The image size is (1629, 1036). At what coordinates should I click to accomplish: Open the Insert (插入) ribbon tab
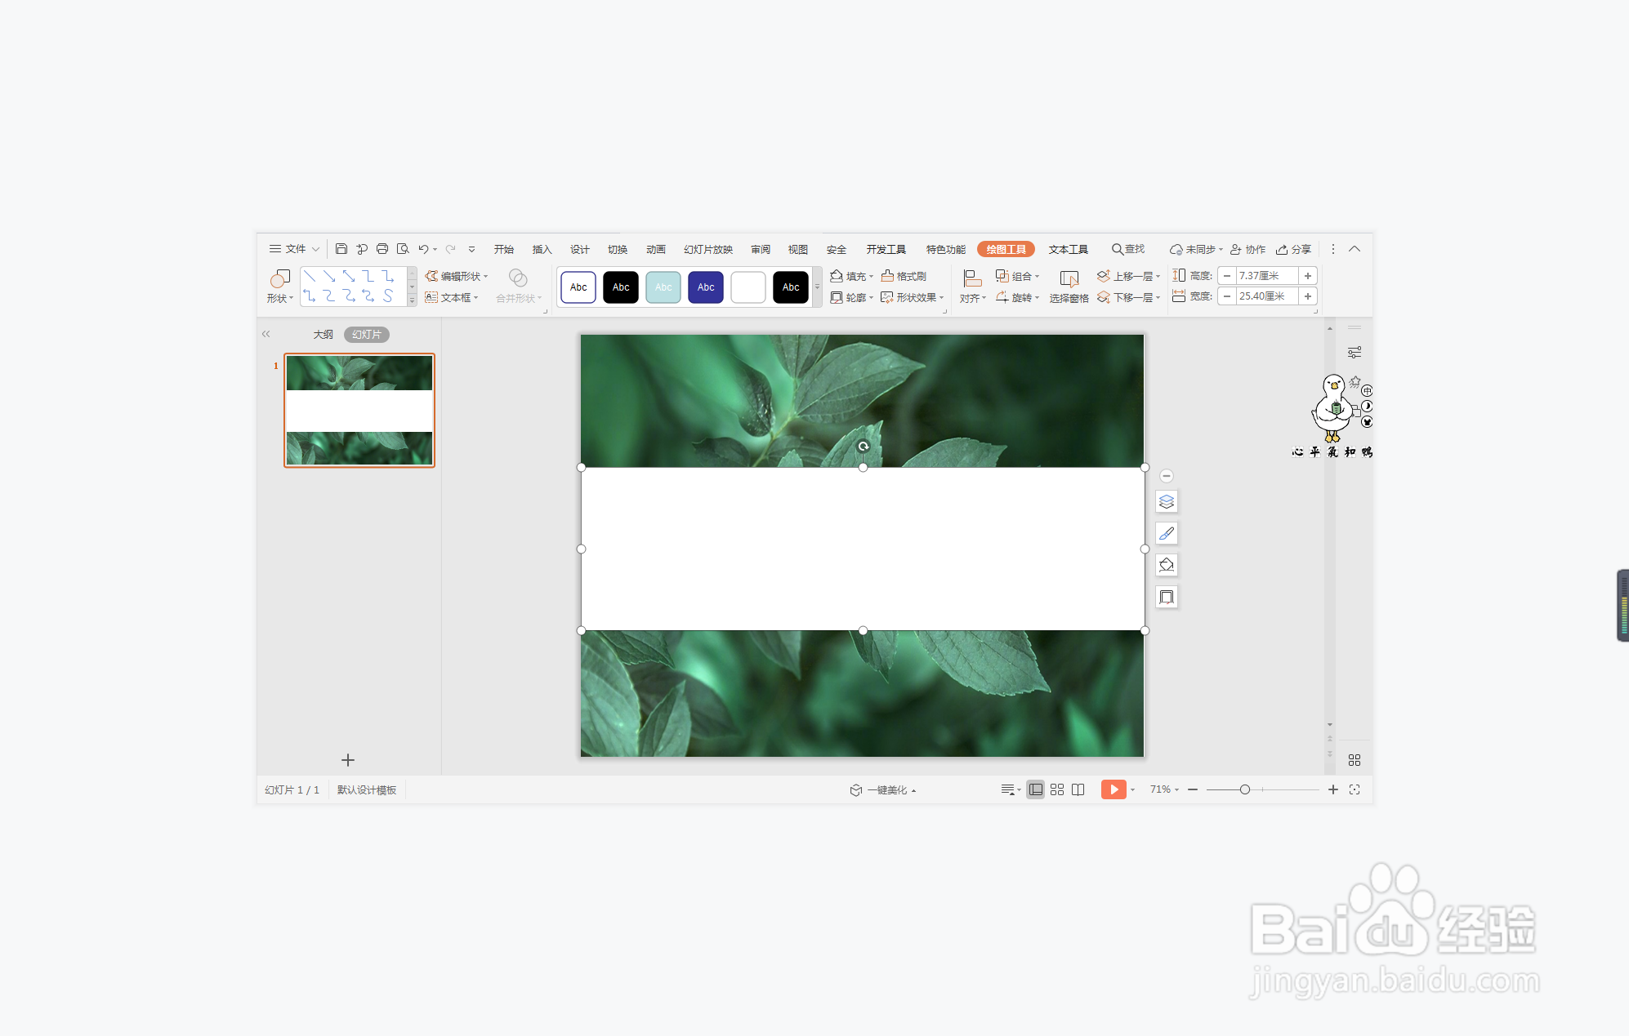542,249
